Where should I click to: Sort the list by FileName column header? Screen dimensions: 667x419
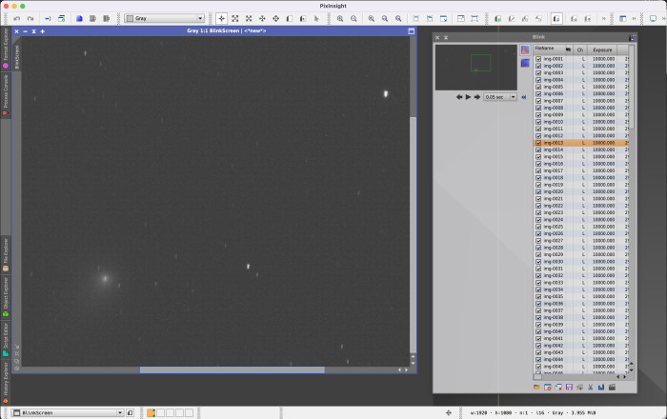(553, 50)
